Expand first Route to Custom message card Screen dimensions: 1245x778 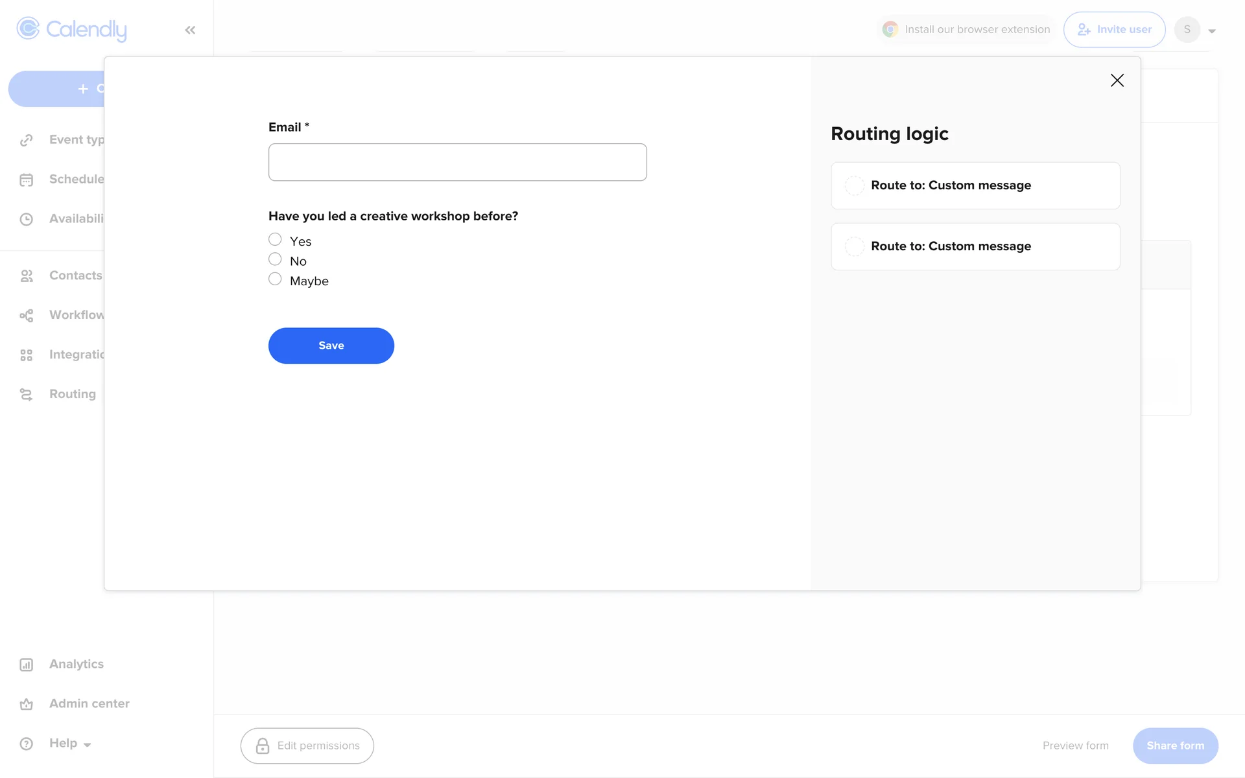[x=975, y=185]
